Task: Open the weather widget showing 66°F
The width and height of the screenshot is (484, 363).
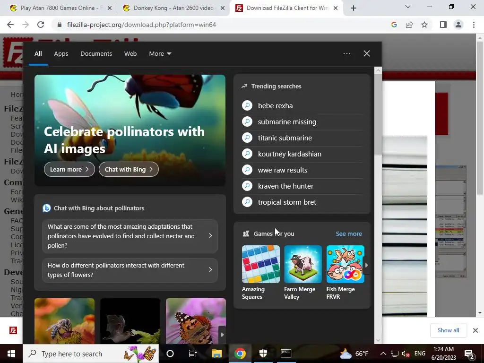Action: [354, 354]
